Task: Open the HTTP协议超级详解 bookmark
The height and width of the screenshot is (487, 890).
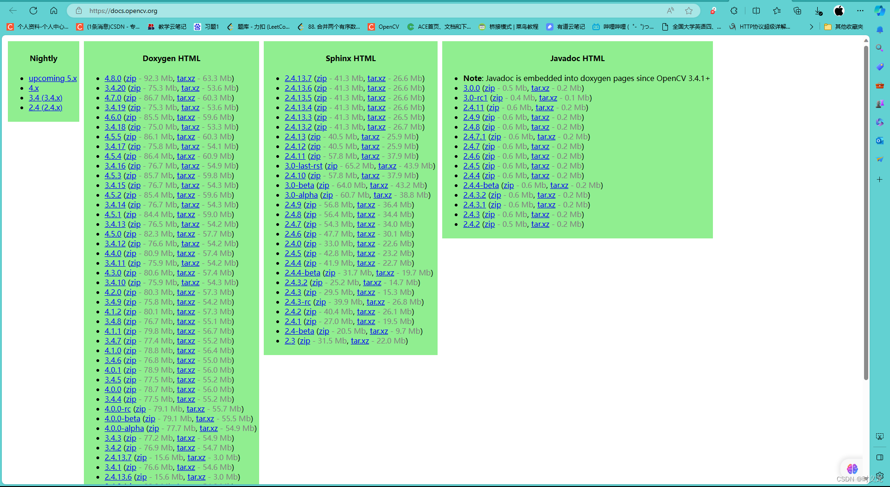Action: click(760, 27)
